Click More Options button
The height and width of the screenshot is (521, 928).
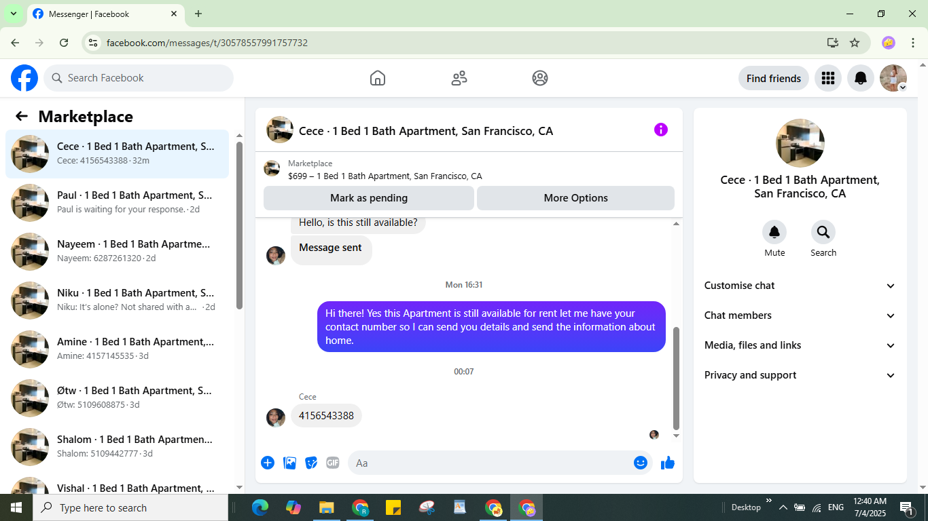[575, 198]
